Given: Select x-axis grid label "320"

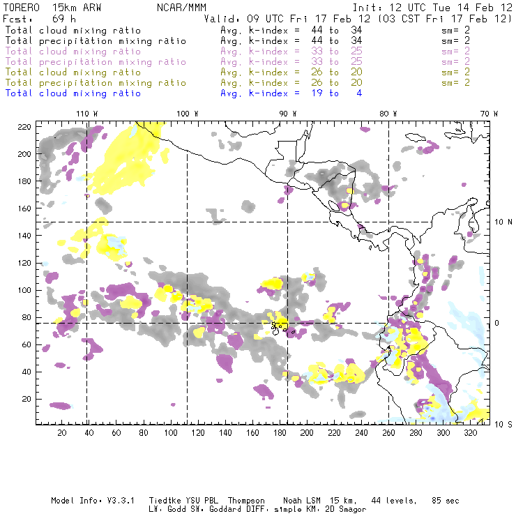Looking at the screenshot, I should 470,433.
